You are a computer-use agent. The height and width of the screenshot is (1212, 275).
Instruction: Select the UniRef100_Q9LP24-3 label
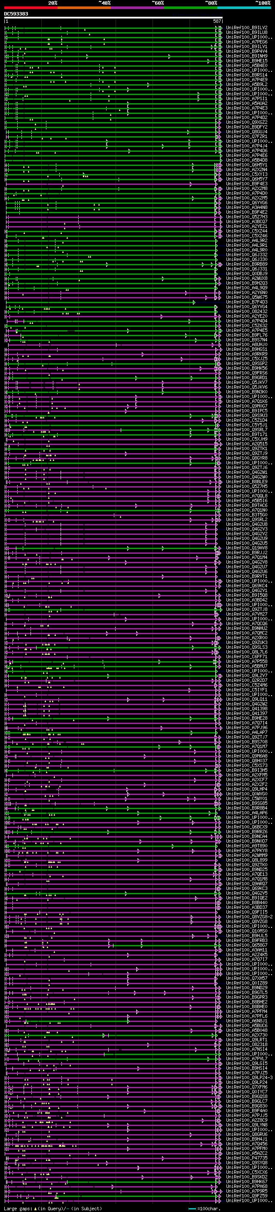pyautogui.click(x=249, y=1077)
